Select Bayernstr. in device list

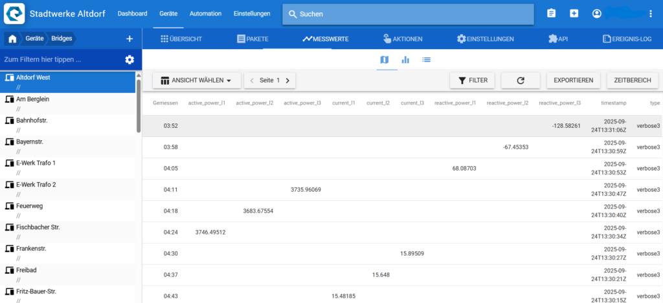pyautogui.click(x=67, y=146)
